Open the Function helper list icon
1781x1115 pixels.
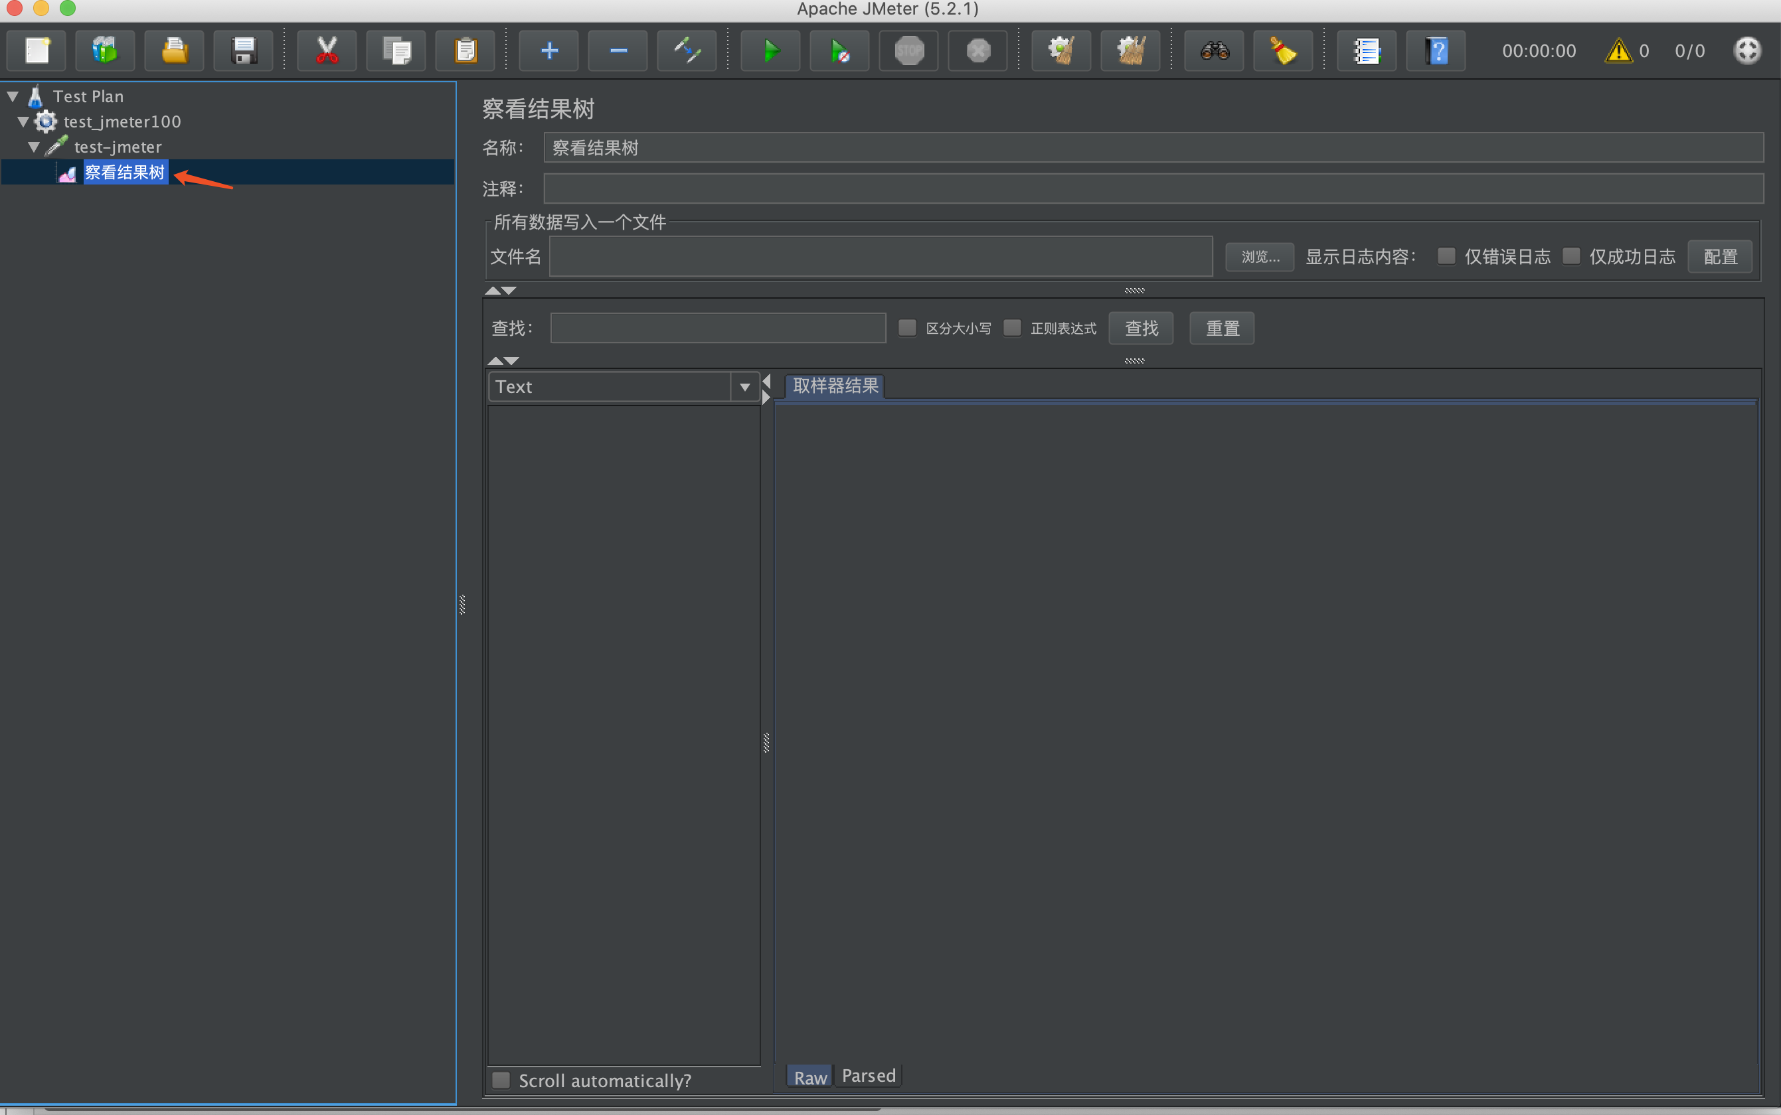point(1367,51)
